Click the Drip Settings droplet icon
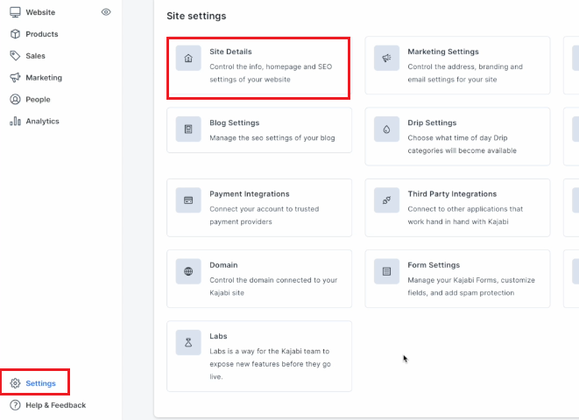The image size is (579, 420). pos(386,129)
